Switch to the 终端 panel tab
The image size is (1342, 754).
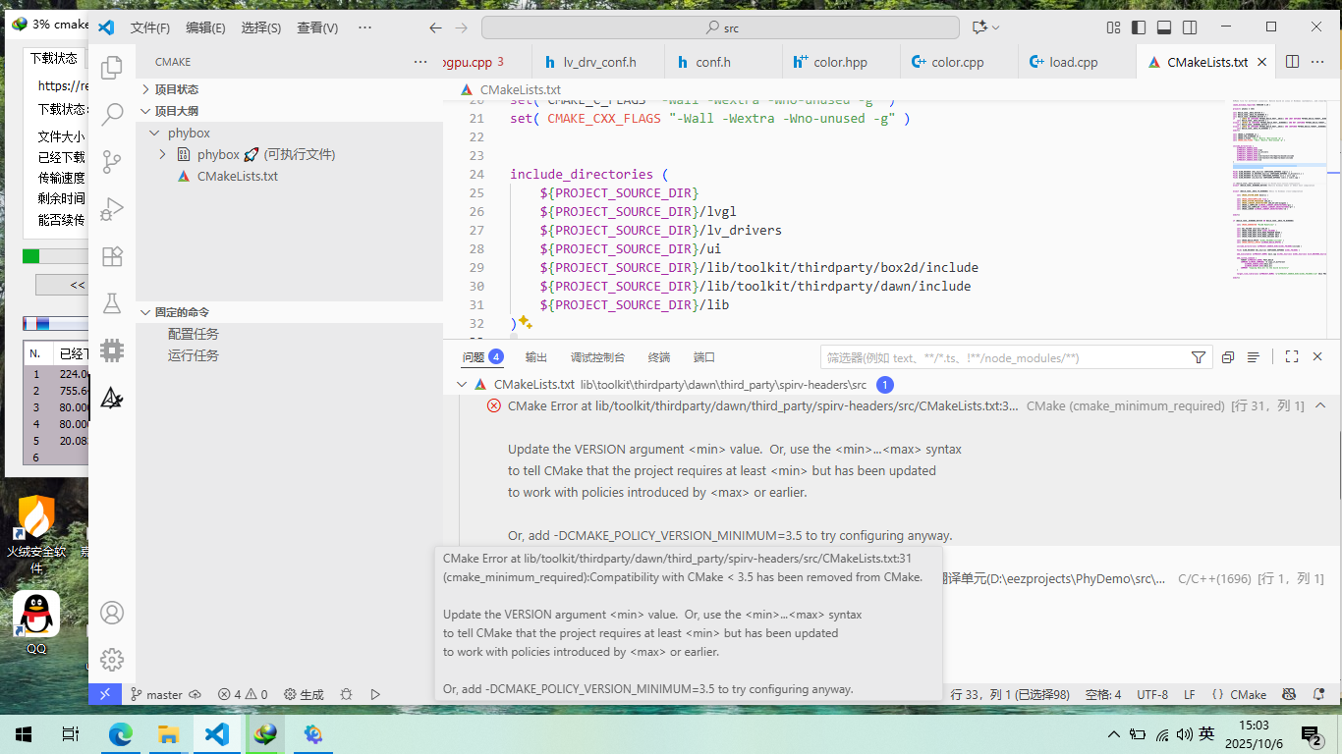(659, 357)
